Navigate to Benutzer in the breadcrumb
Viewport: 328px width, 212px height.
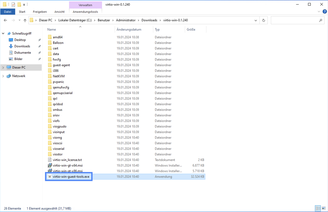tap(104, 20)
